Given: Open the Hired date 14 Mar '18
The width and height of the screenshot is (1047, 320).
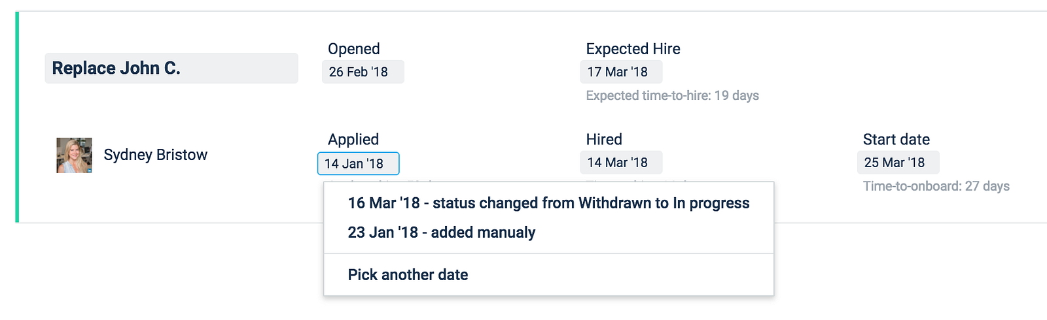Looking at the screenshot, I should pos(620,163).
